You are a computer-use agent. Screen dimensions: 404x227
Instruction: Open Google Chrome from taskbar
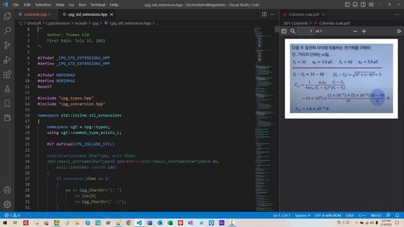[129, 223]
